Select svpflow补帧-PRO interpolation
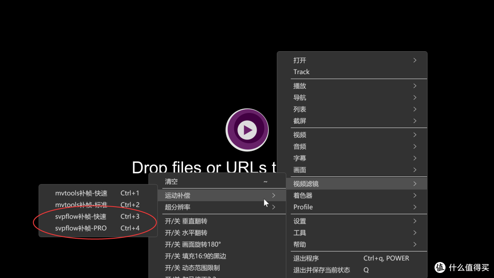 (98, 228)
